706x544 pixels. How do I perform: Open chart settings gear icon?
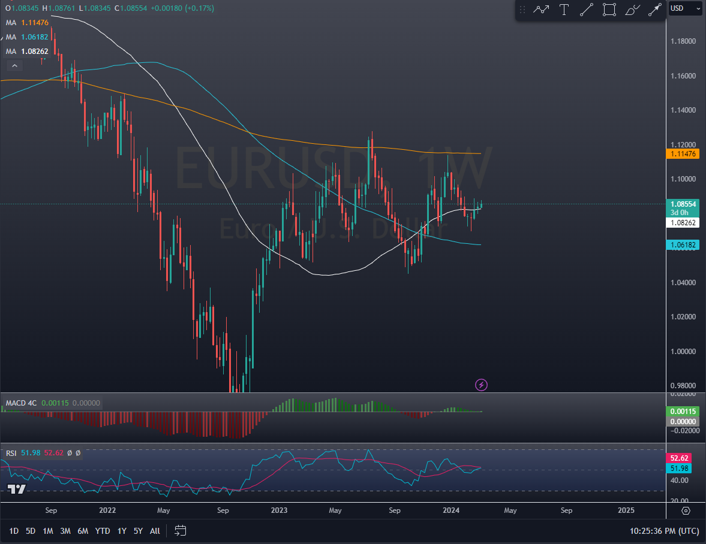[x=686, y=510]
